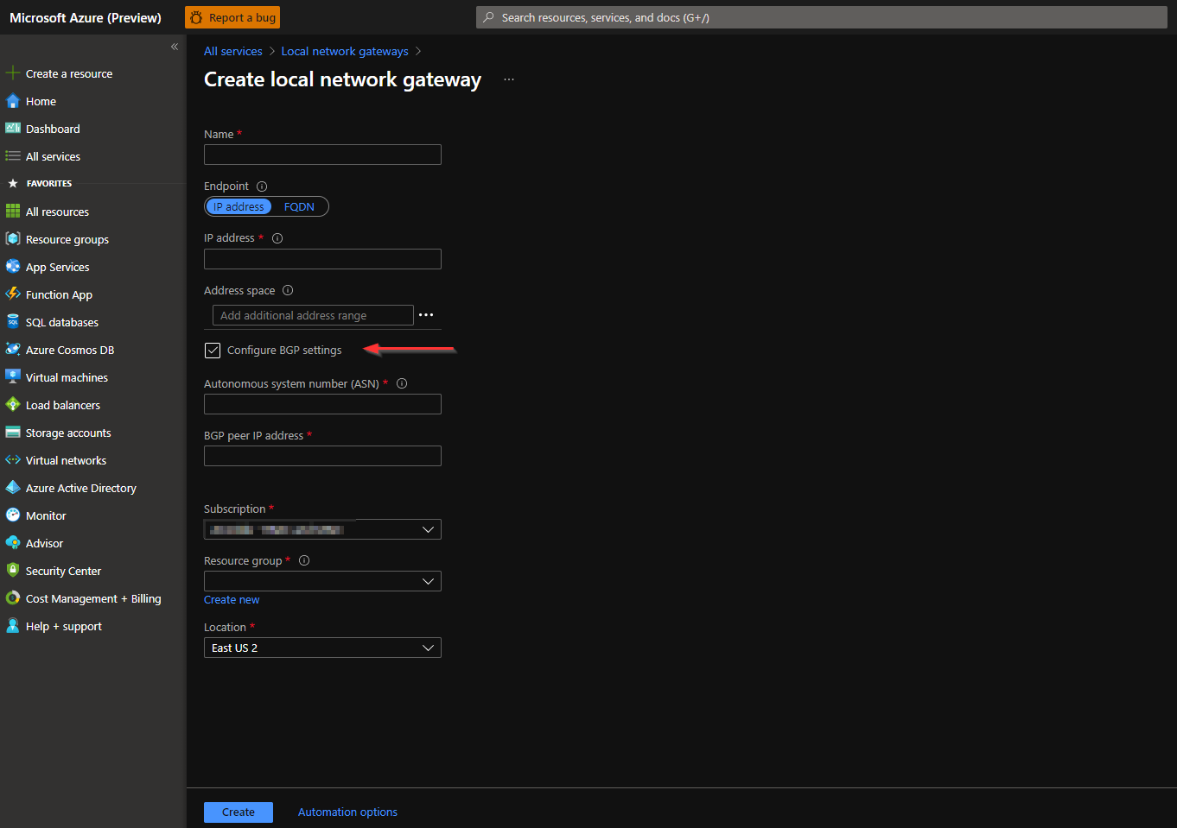
Task: Click the IP address input field
Action: pyautogui.click(x=322, y=259)
